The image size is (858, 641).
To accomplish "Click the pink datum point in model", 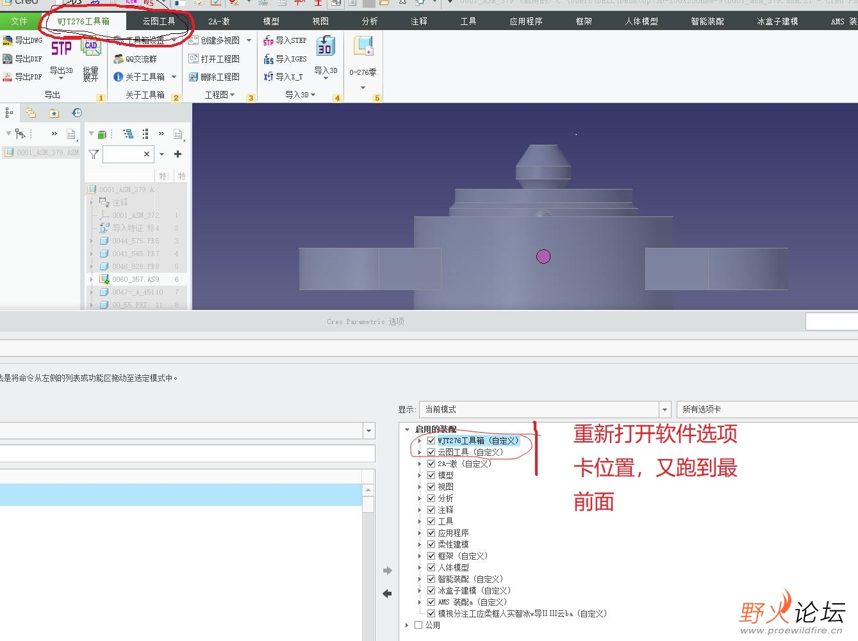I will pos(543,256).
